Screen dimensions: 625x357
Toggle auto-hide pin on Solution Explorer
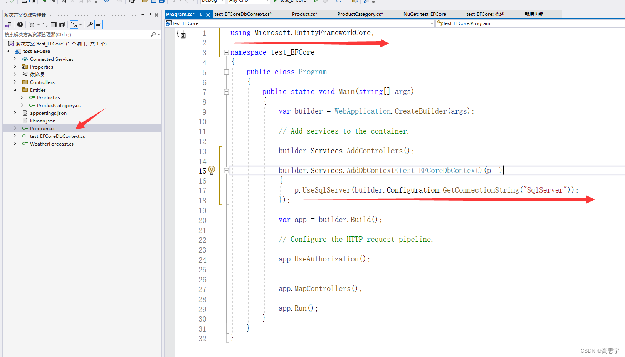(x=150, y=15)
